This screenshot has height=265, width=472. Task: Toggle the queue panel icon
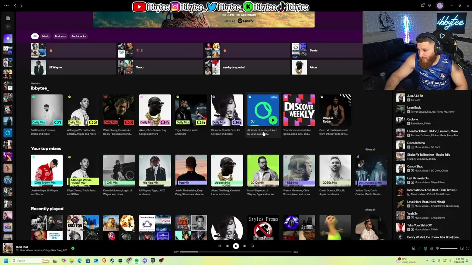pyautogui.click(x=425, y=248)
